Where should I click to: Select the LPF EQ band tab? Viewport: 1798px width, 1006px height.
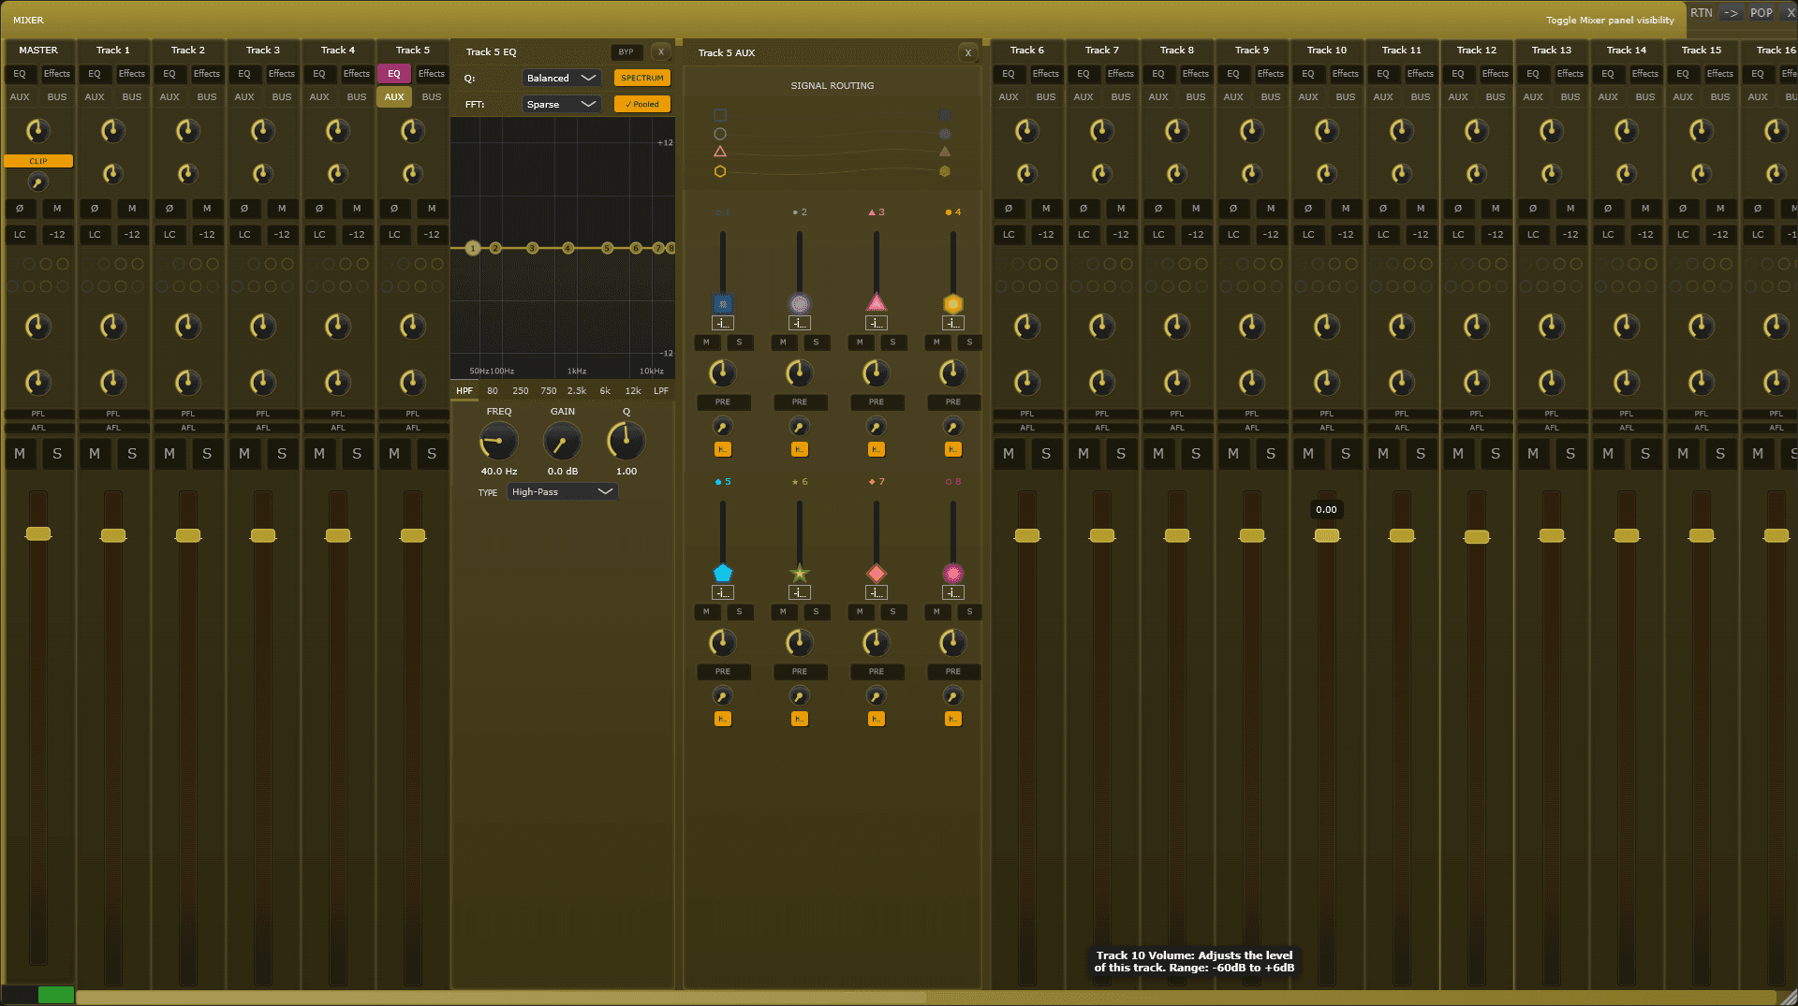click(x=661, y=390)
